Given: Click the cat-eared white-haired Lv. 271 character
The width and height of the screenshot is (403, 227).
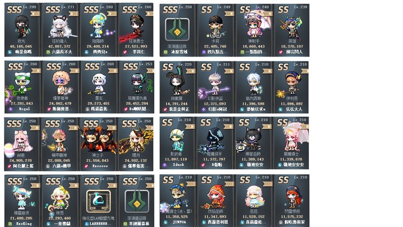Looking at the screenshot, I should pos(60,27).
